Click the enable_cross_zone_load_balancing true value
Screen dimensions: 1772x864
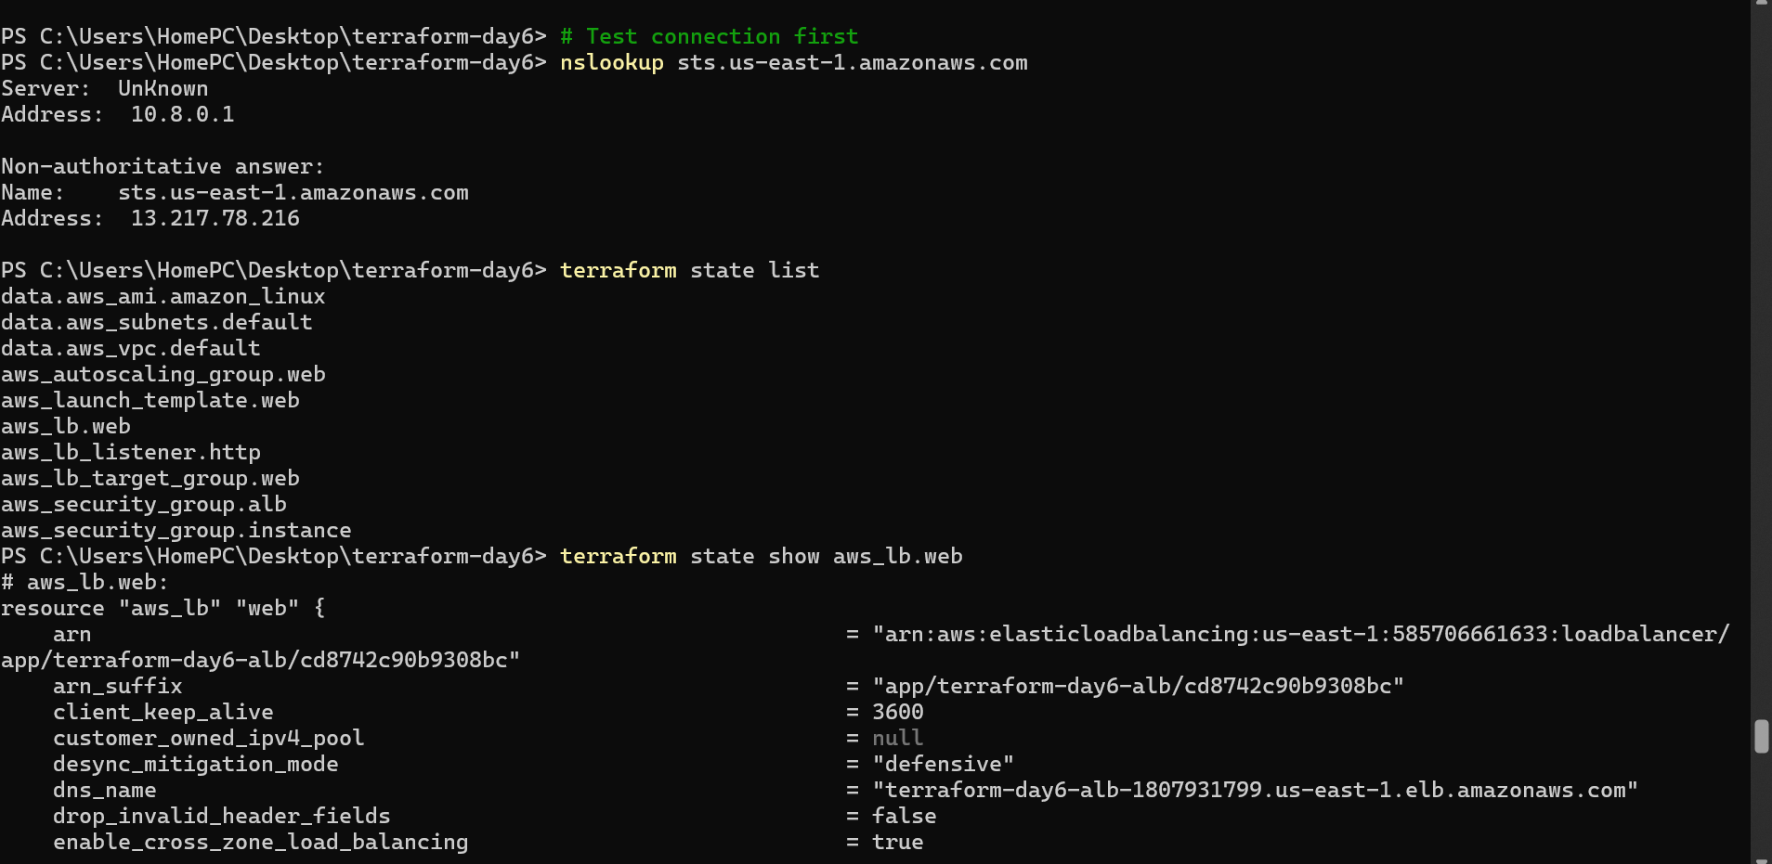[897, 843]
